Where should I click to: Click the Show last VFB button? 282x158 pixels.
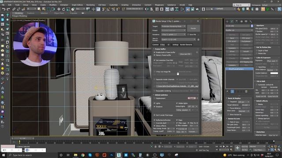click(185, 54)
